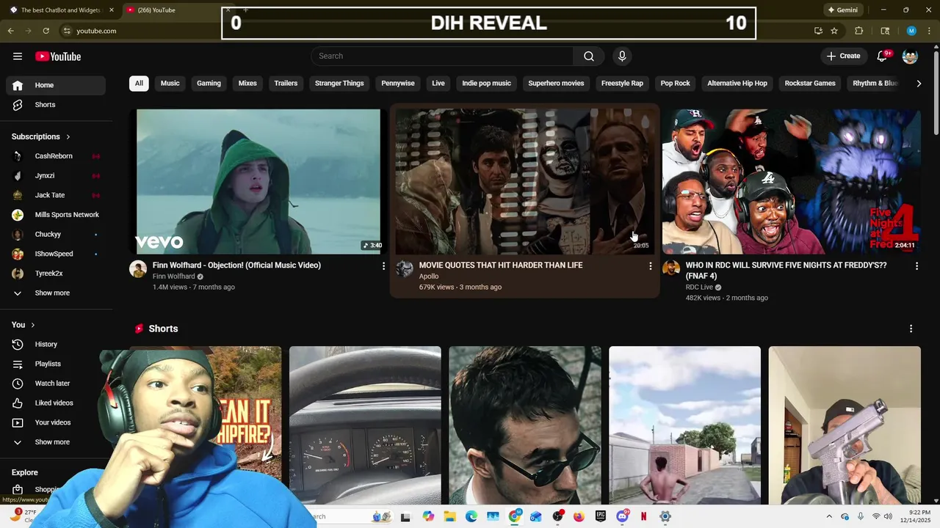
Task: Open video title MOVIE QUOTES THAT HIT HARDER
Action: [x=501, y=265]
